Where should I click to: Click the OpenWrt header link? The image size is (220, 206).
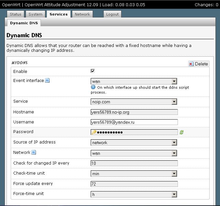click(11, 5)
